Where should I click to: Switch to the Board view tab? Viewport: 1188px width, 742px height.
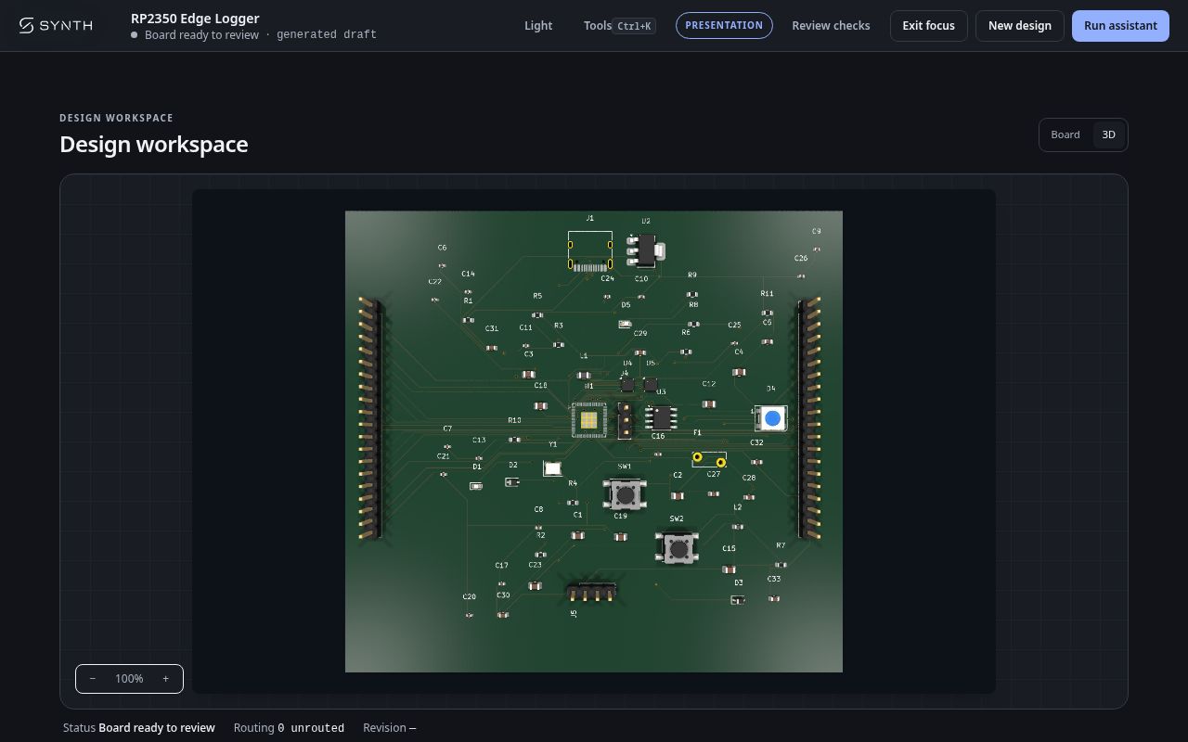coord(1065,134)
